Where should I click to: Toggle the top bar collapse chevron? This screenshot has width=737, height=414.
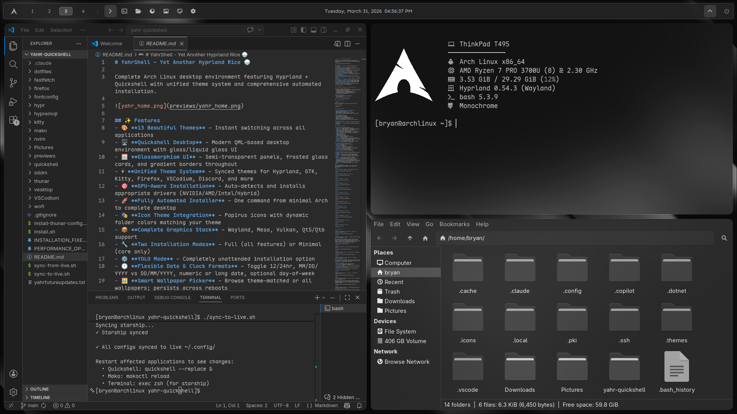click(710, 11)
